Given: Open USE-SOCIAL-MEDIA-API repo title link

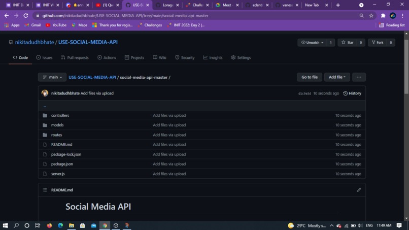Looking at the screenshot, I should click(x=88, y=42).
